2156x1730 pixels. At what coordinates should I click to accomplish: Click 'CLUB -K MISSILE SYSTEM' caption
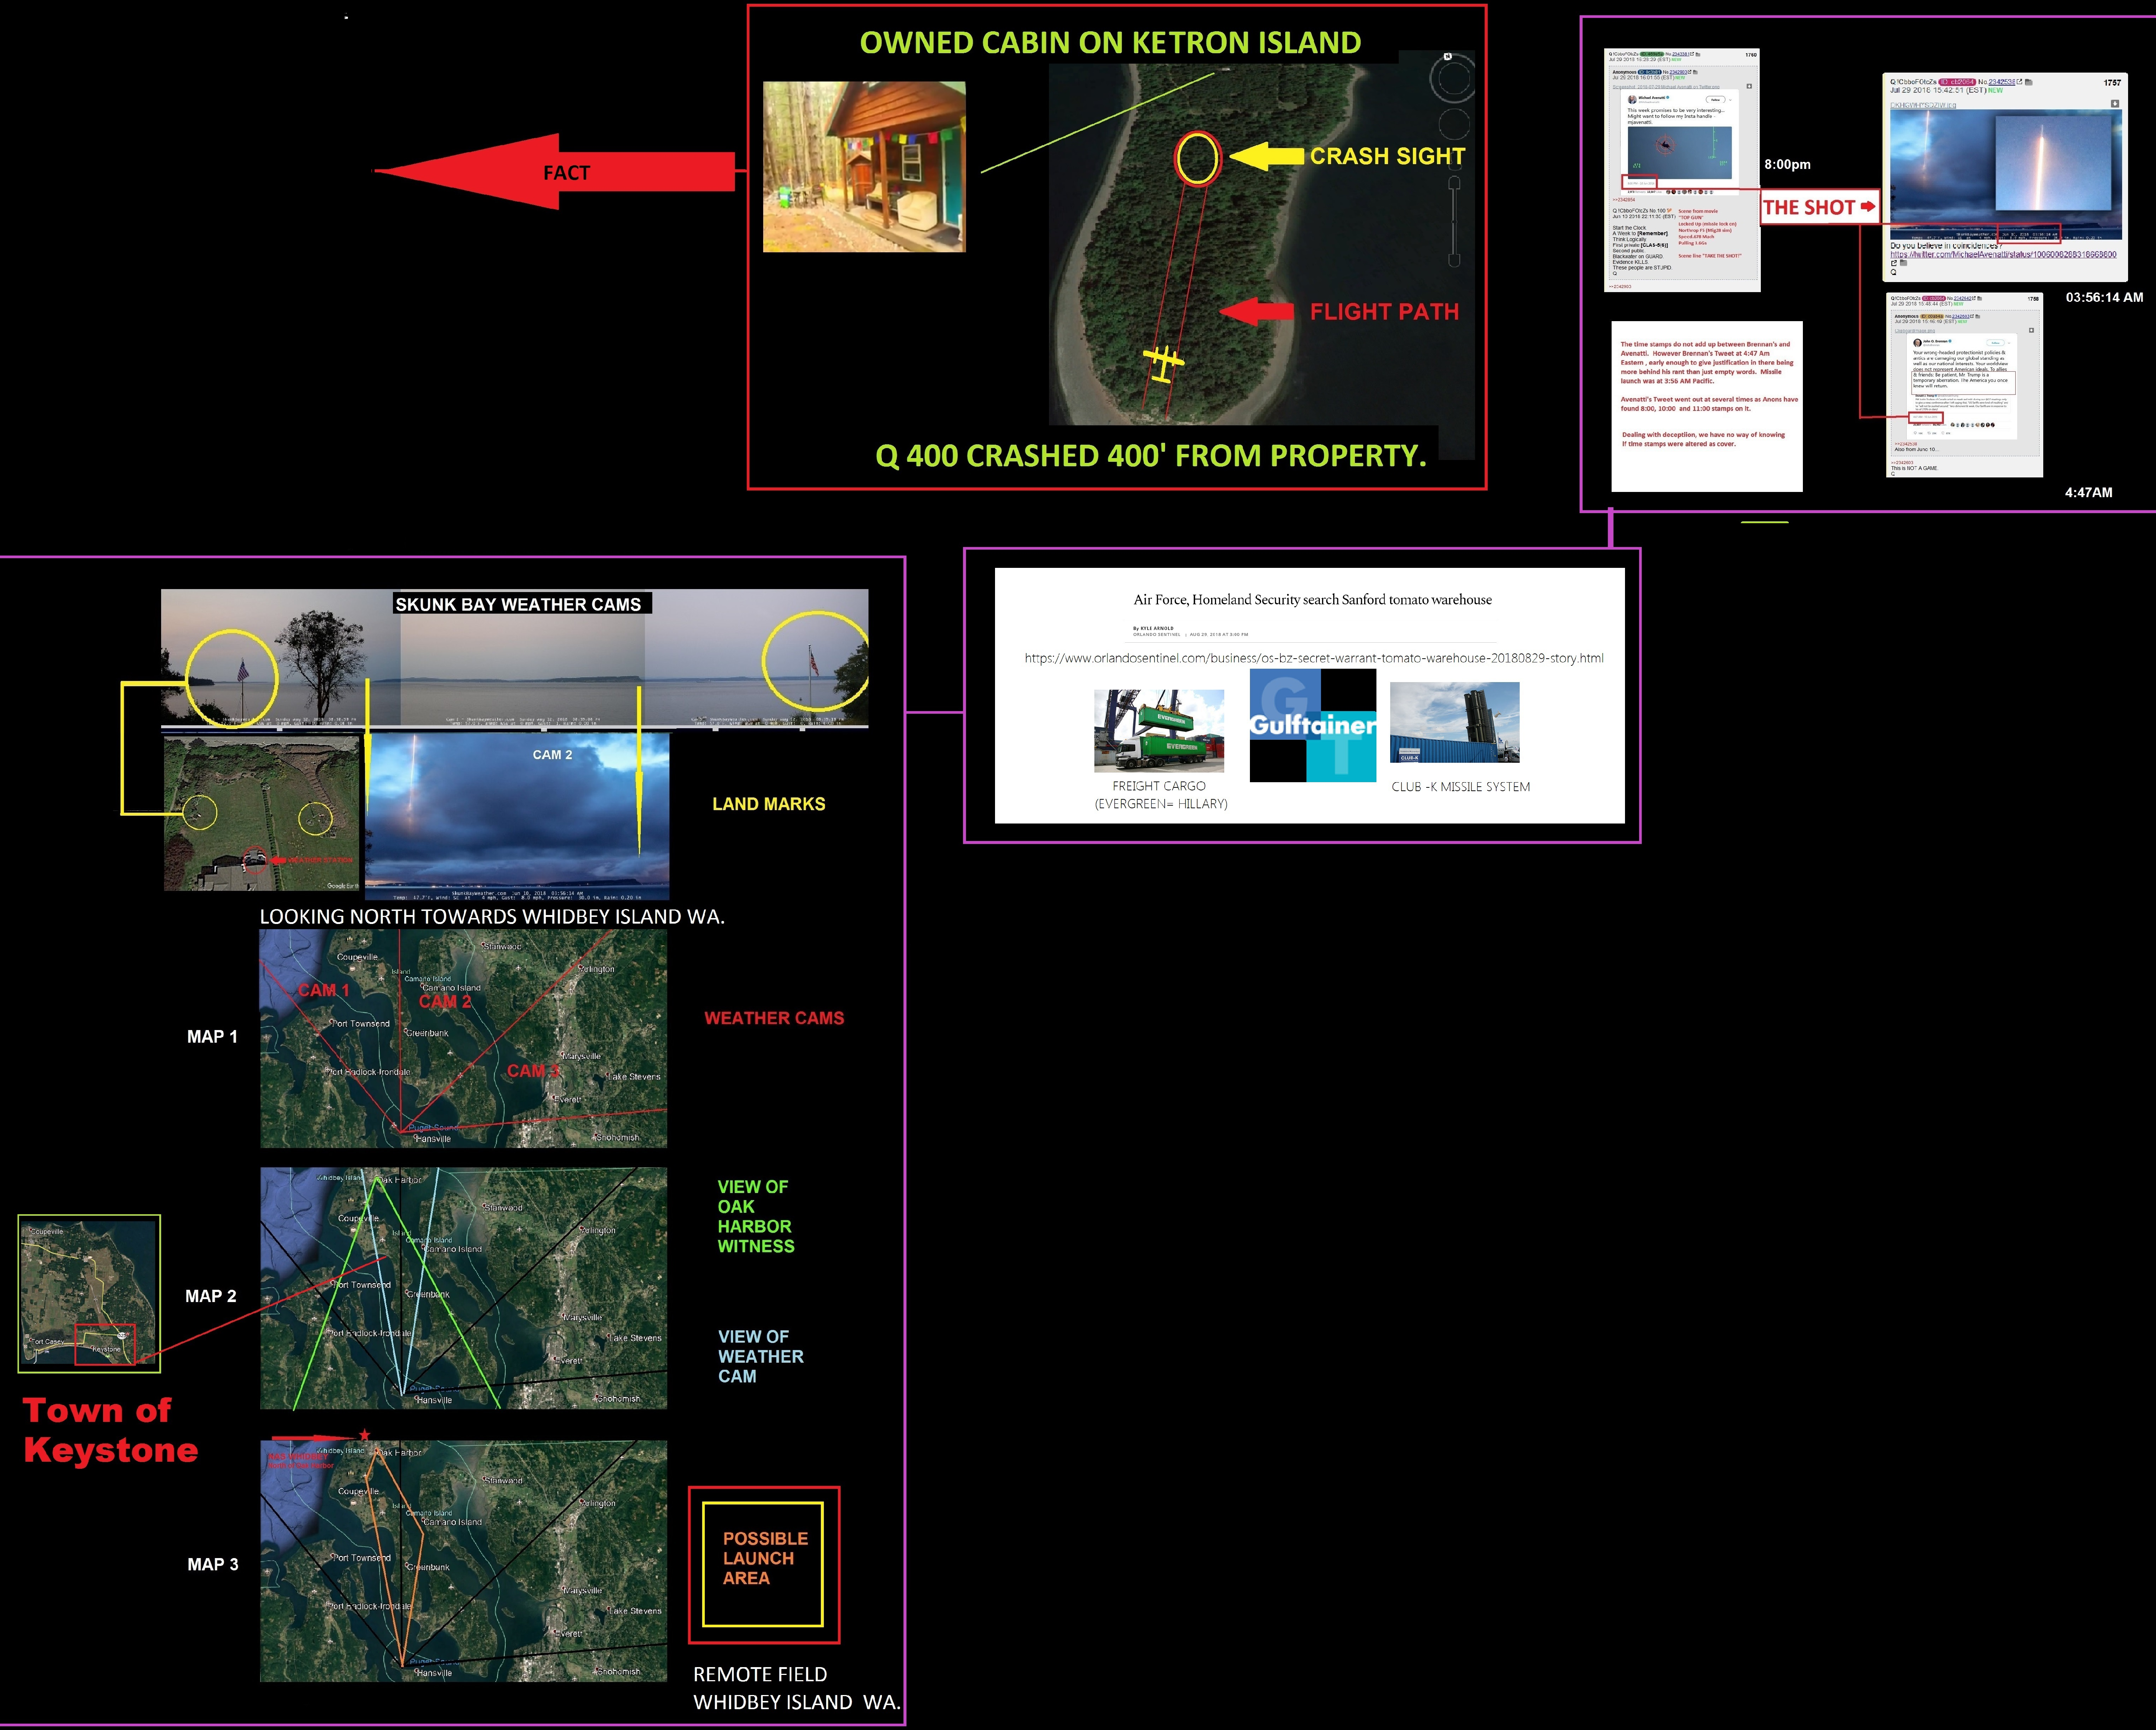pos(1460,787)
